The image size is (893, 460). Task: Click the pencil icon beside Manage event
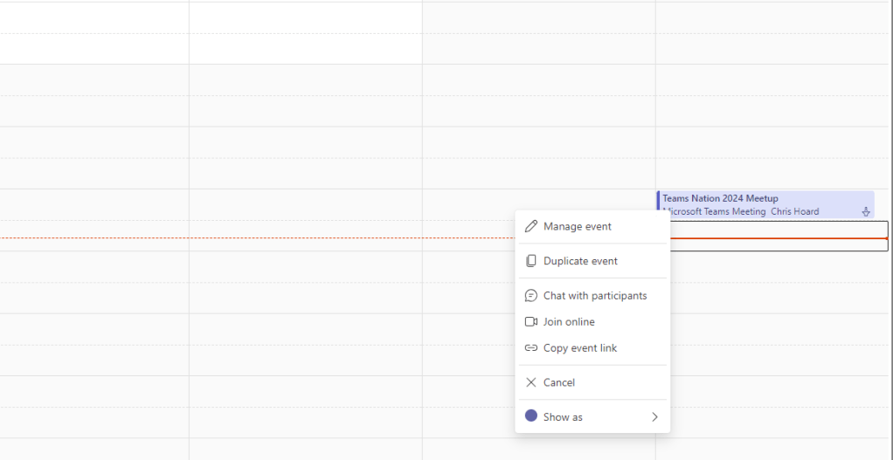pos(530,226)
